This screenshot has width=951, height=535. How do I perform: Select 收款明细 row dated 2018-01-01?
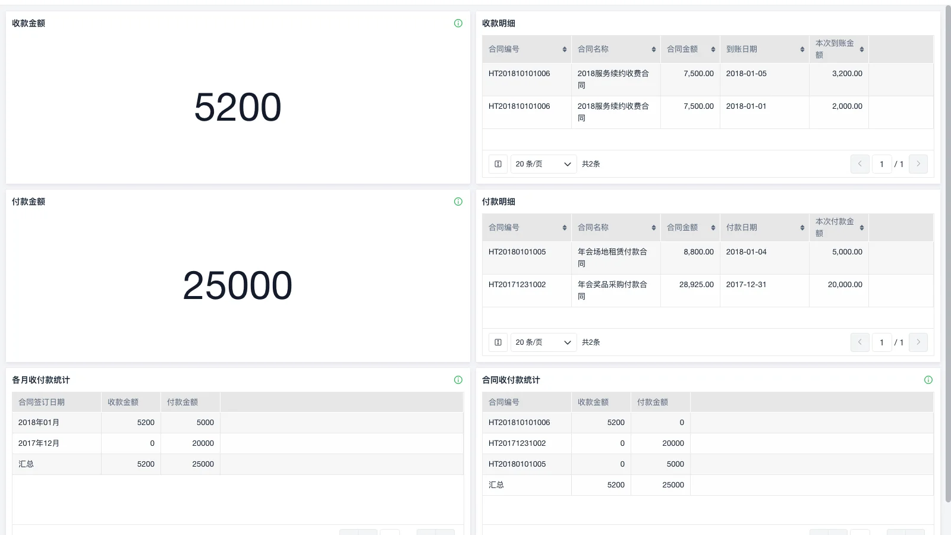pyautogui.click(x=708, y=112)
